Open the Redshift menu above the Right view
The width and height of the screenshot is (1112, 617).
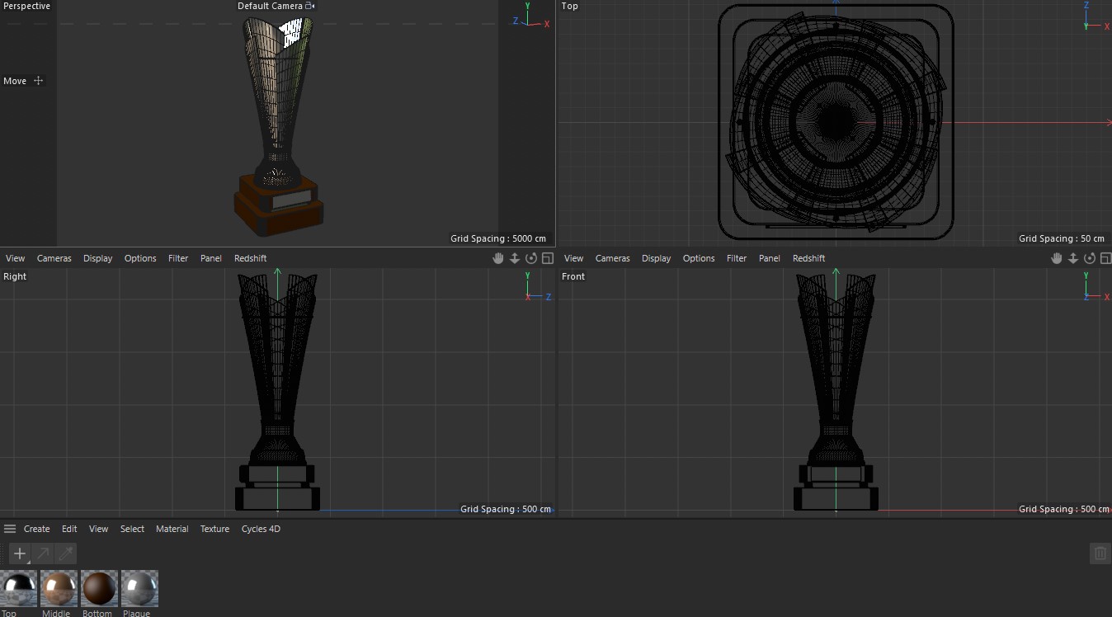pos(250,258)
